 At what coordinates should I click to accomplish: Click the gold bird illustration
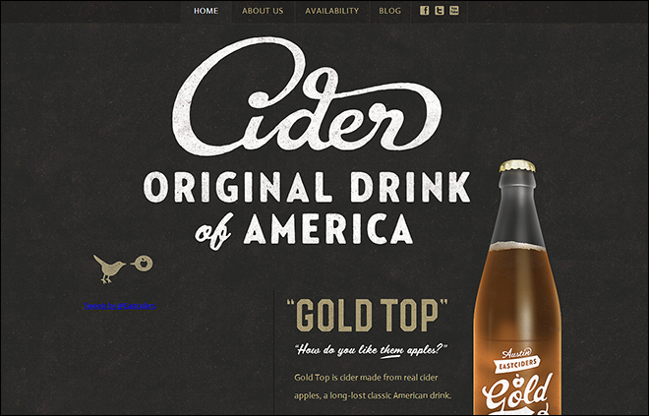(x=109, y=268)
